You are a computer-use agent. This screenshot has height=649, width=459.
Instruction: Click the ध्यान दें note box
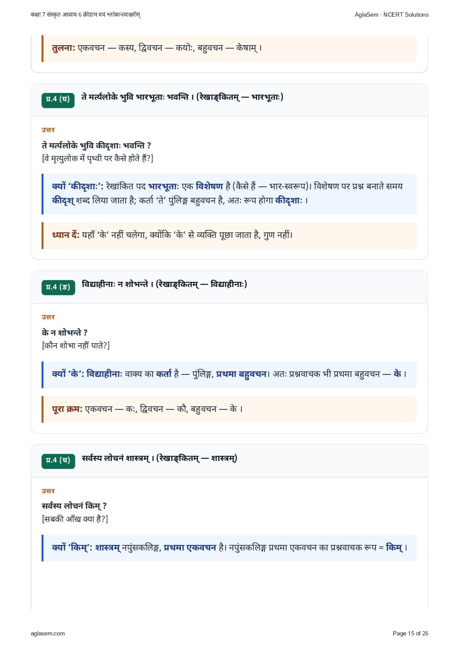(229, 235)
